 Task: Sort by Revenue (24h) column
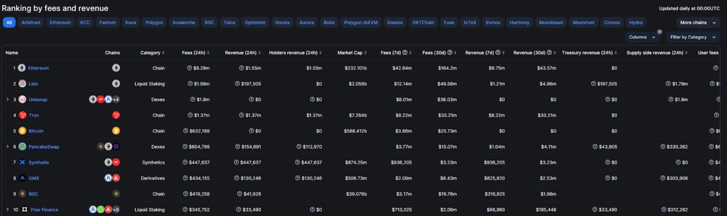(243, 52)
